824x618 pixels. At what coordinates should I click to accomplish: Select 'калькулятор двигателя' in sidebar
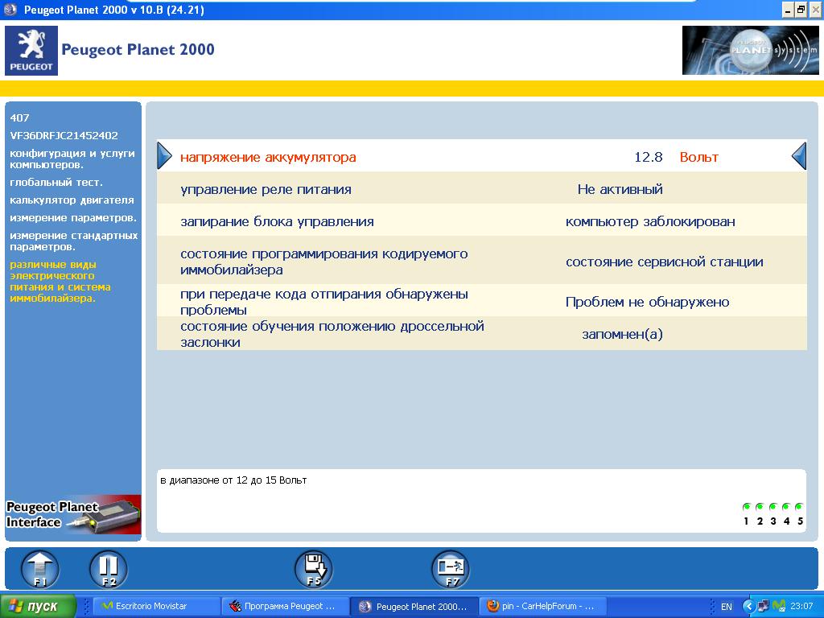tap(72, 200)
